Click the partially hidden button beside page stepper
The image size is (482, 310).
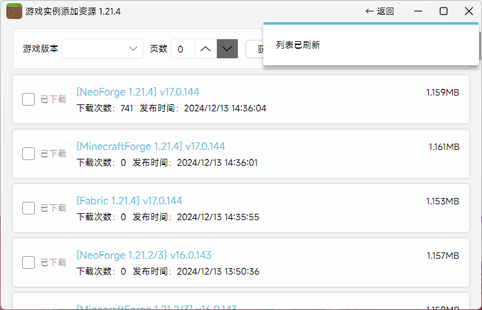pos(254,49)
